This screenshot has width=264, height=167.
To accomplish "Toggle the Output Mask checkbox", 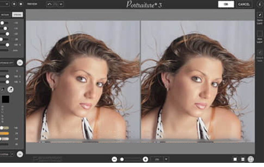I will (260, 52).
